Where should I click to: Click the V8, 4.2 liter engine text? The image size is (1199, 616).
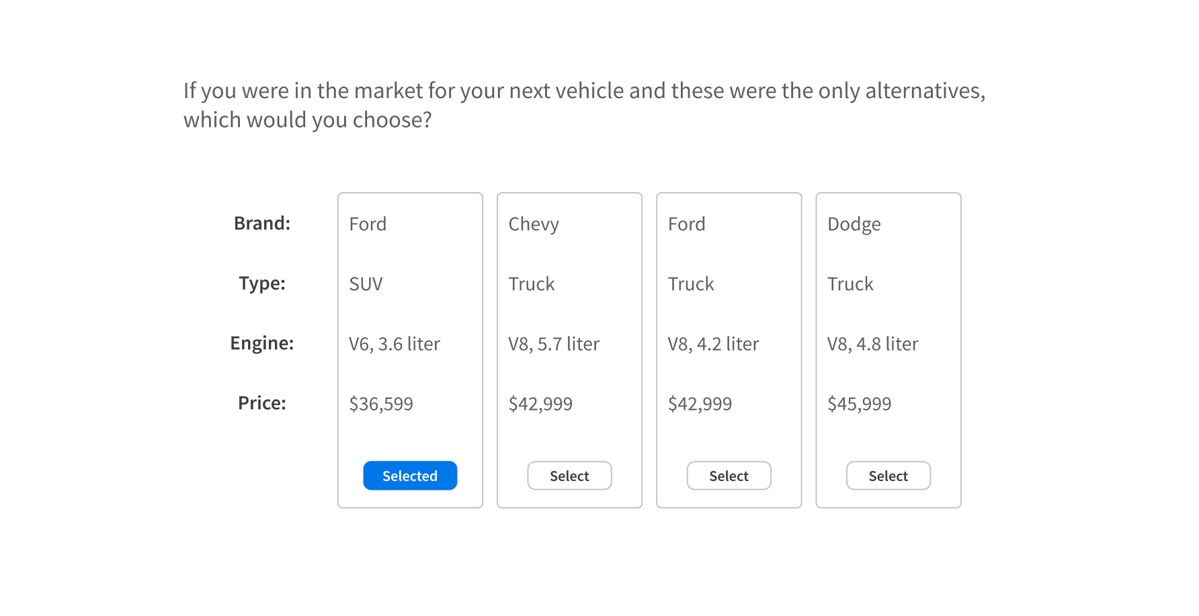coord(713,344)
